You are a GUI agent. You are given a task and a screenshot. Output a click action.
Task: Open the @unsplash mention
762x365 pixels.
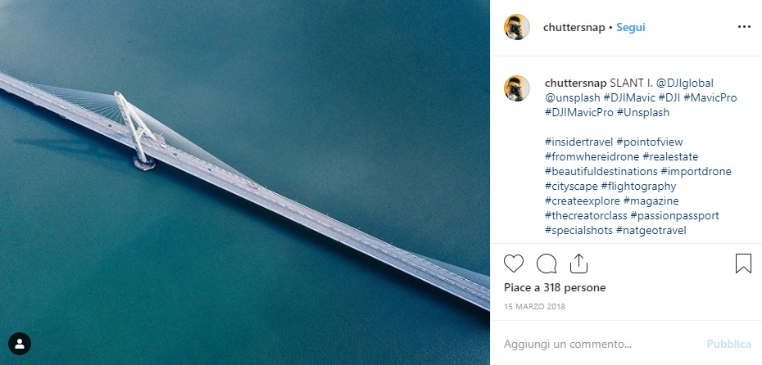click(x=573, y=97)
